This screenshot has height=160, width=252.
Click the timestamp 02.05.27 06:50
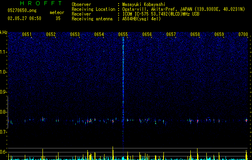click(x=24, y=18)
